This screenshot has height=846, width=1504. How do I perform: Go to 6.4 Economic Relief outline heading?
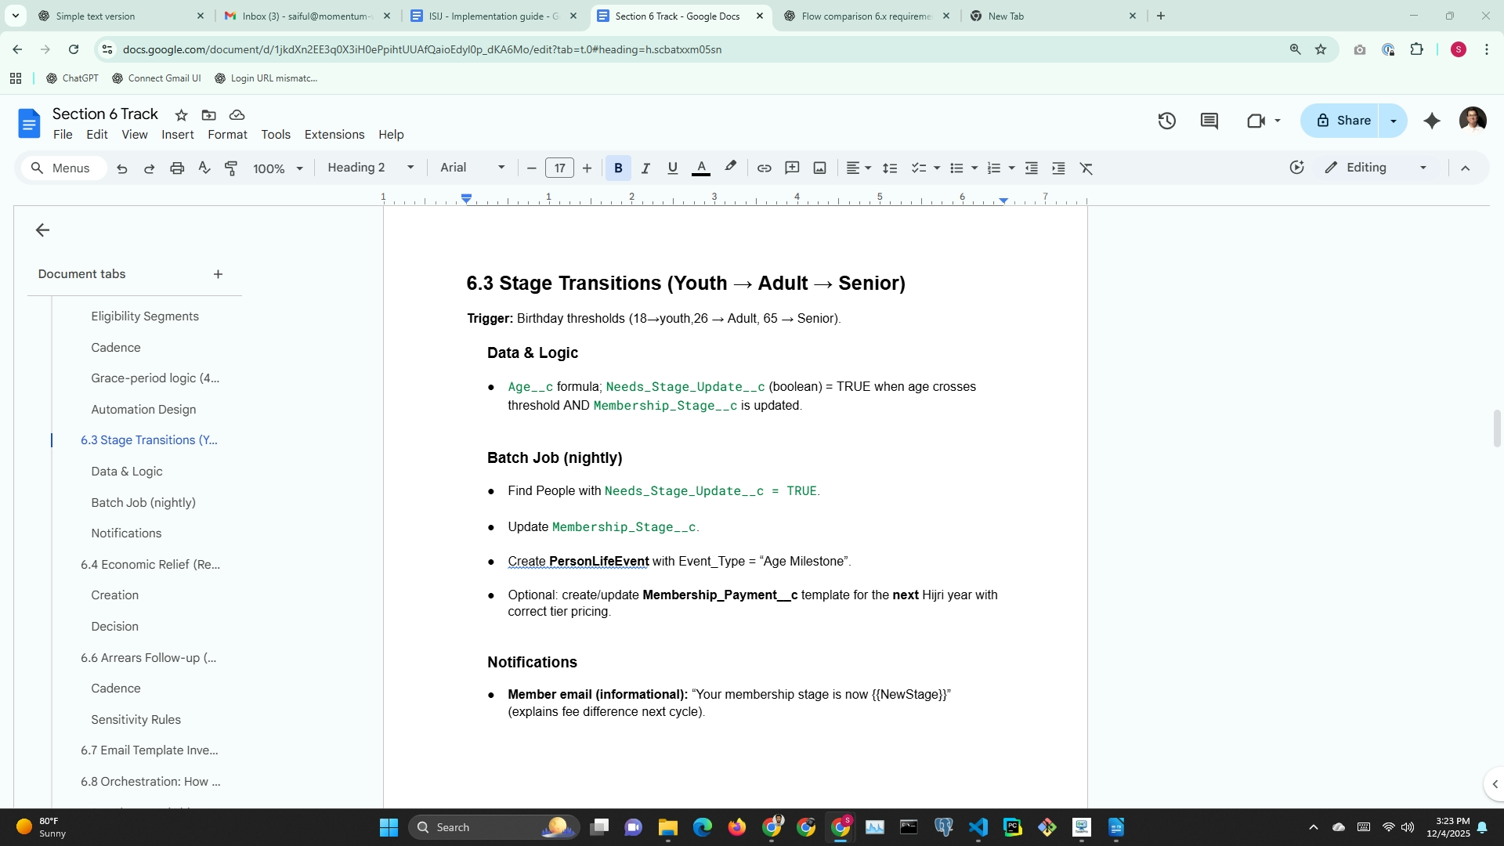click(150, 565)
